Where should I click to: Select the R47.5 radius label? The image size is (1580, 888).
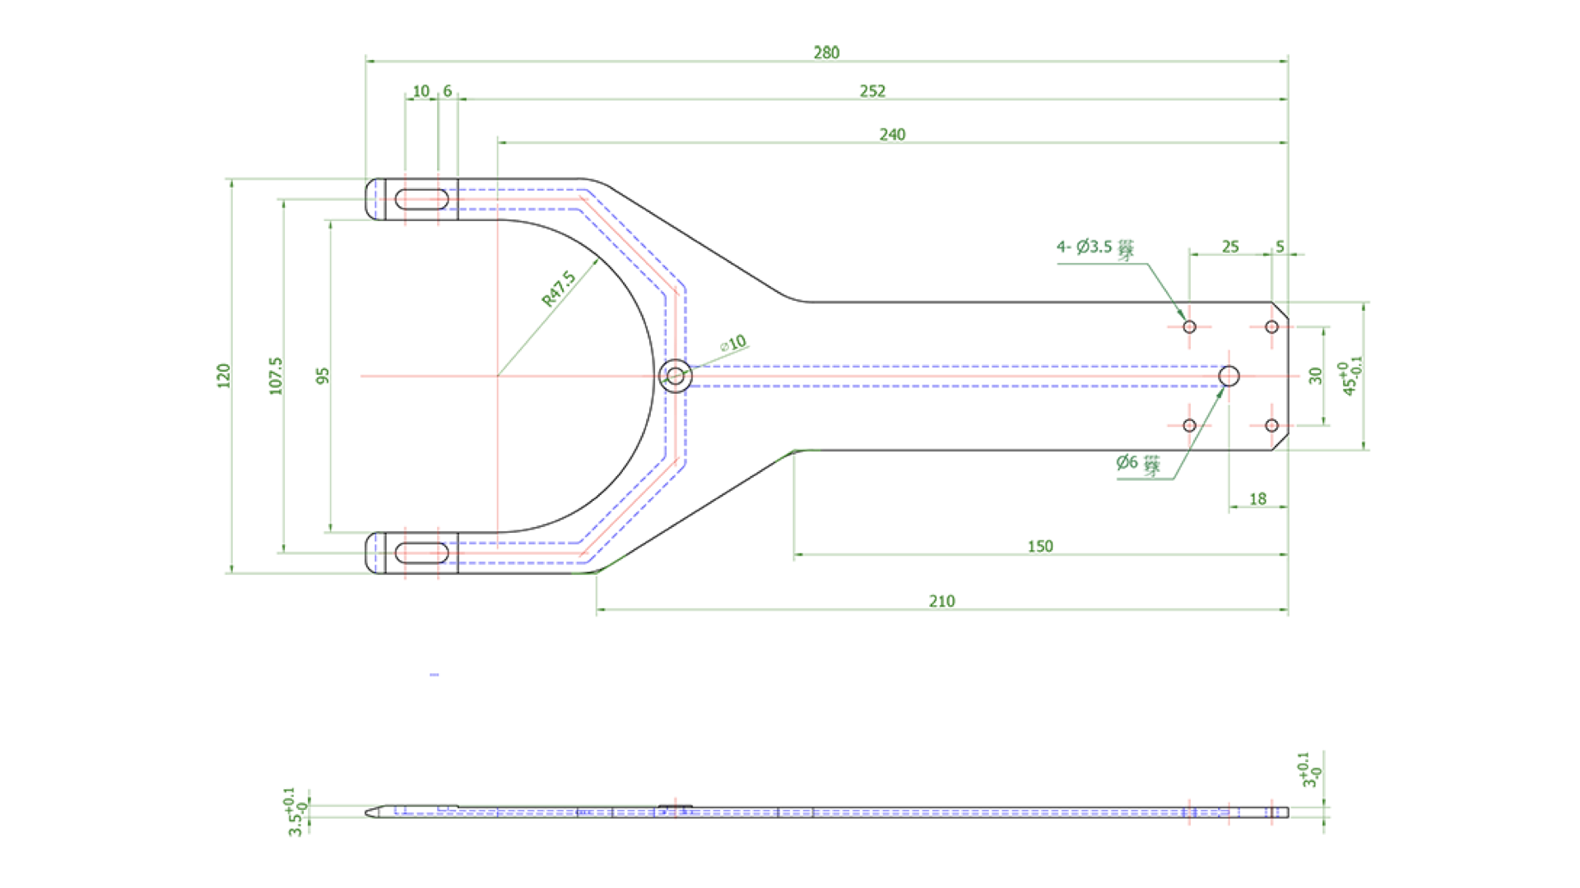[559, 289]
